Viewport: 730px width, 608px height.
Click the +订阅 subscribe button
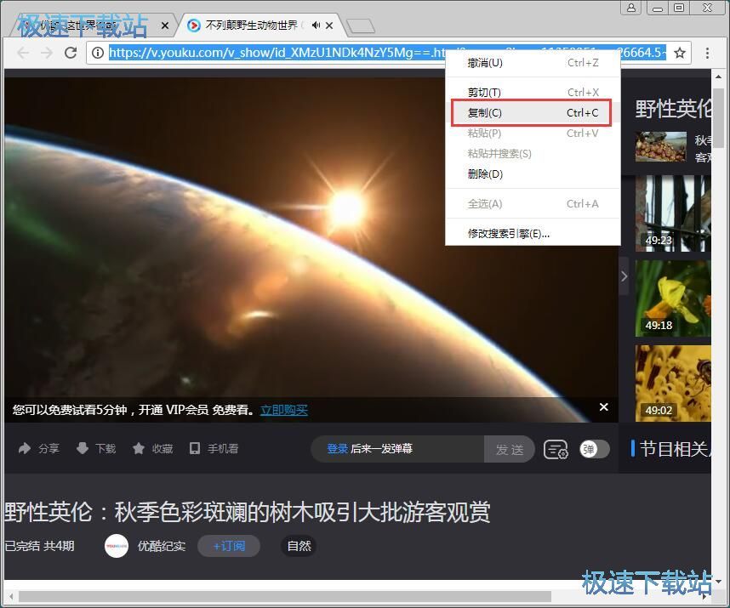click(229, 546)
